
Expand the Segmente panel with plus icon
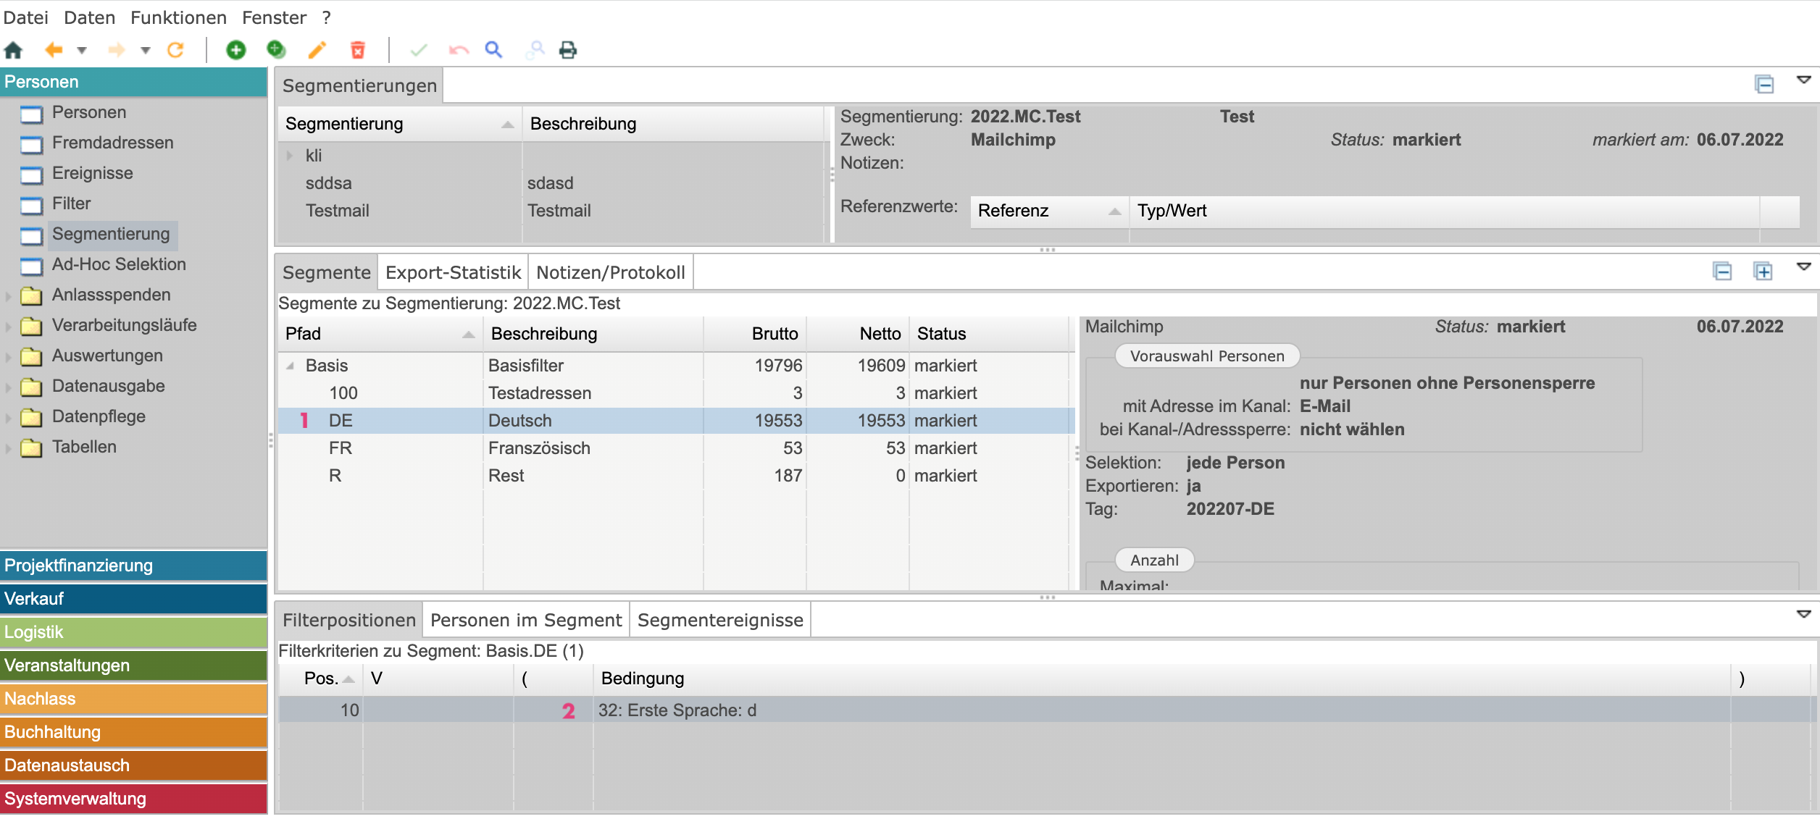pos(1763,272)
